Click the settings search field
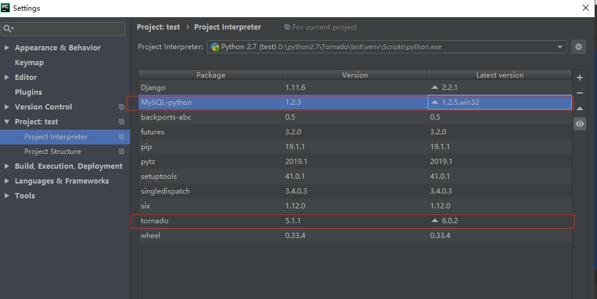Viewport: 597px width, 299px height. pos(63,29)
